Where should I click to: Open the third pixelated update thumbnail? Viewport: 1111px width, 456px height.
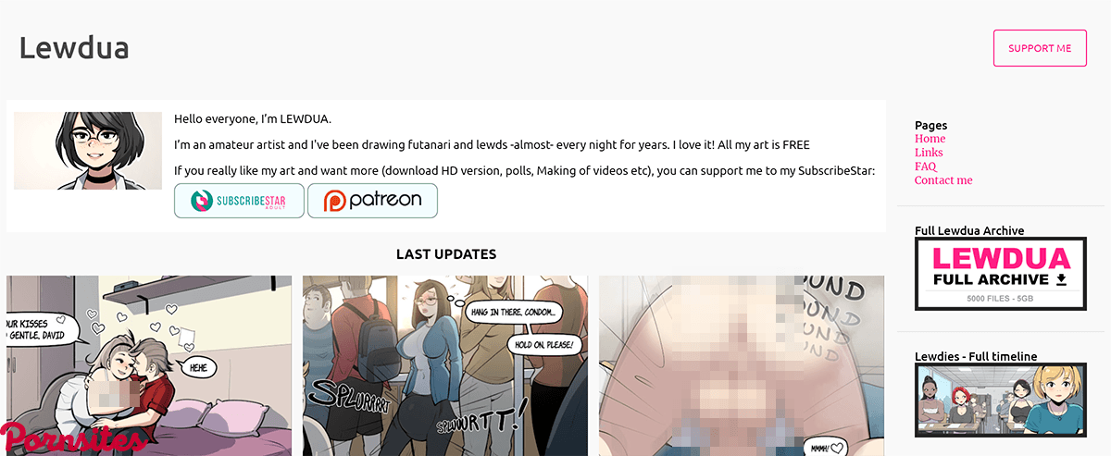click(x=742, y=365)
